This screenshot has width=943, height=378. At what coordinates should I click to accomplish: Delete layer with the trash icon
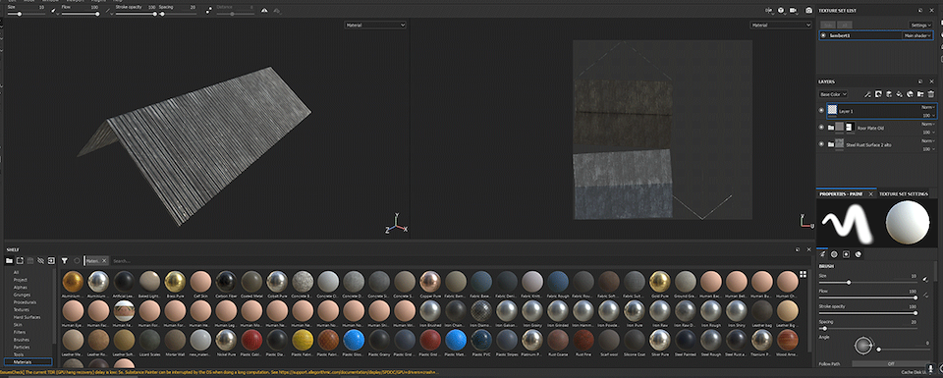(x=931, y=93)
